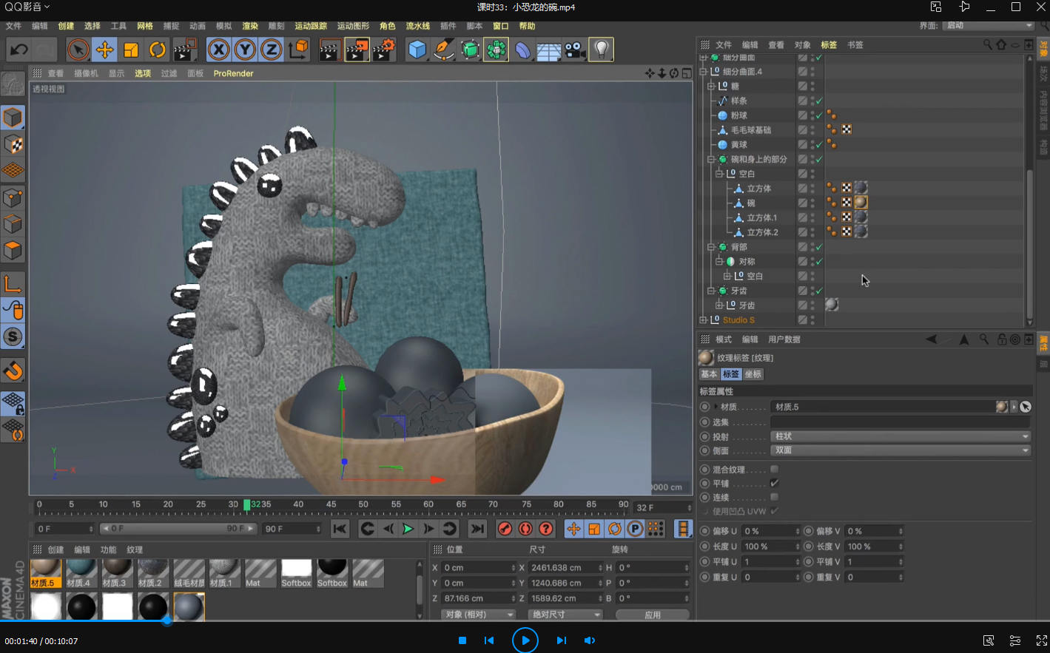Click the 应用 button
This screenshot has width=1050, height=653.
tap(652, 615)
